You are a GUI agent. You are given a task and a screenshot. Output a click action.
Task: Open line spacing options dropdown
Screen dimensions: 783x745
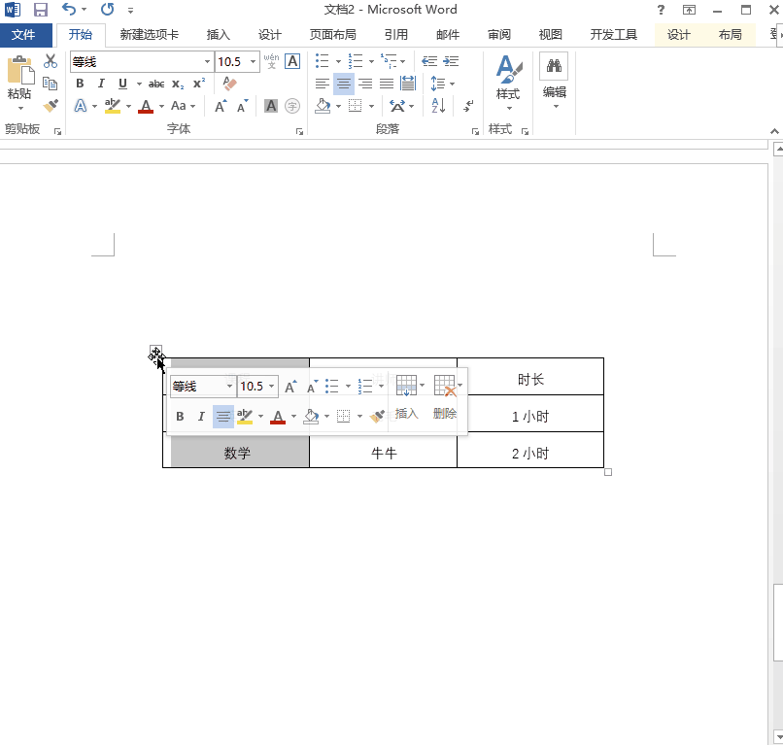pos(453,84)
